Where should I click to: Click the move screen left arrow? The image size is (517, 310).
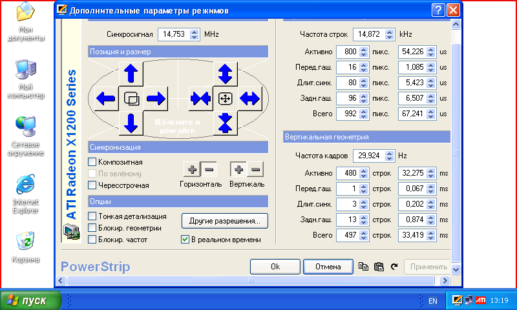tap(105, 98)
